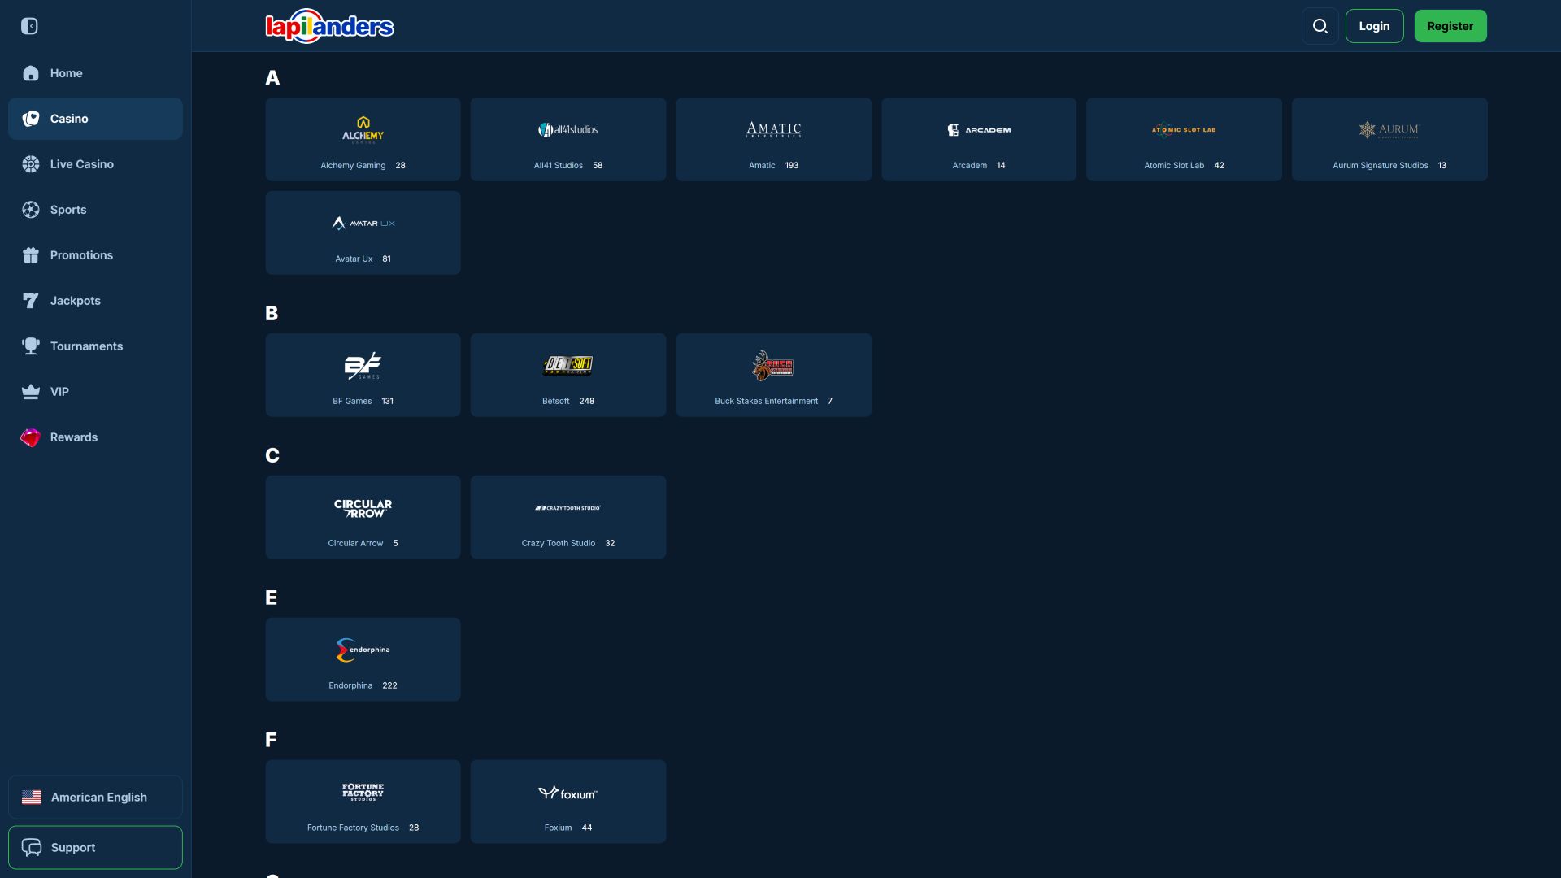Click the All41 Studios logo
Viewport: 1561px width, 878px height.
(568, 130)
